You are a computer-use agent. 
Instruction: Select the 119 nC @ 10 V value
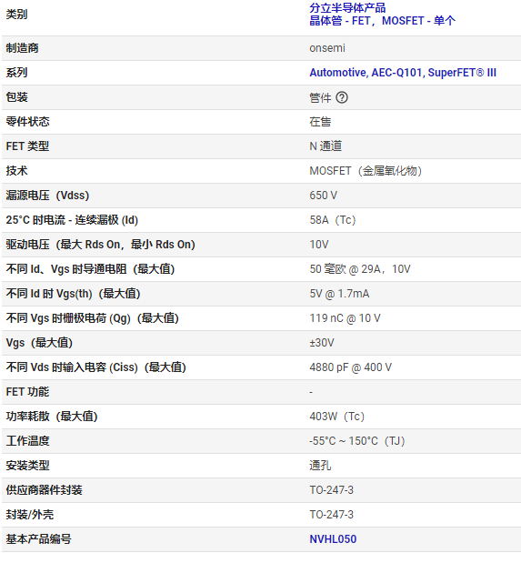coord(345,318)
